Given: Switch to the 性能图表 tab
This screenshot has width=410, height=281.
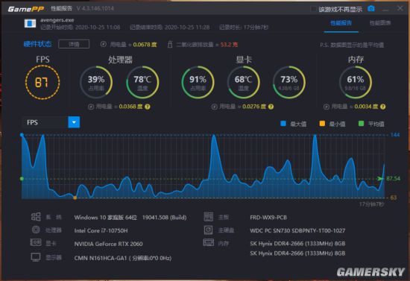Looking at the screenshot, I should (x=380, y=23).
